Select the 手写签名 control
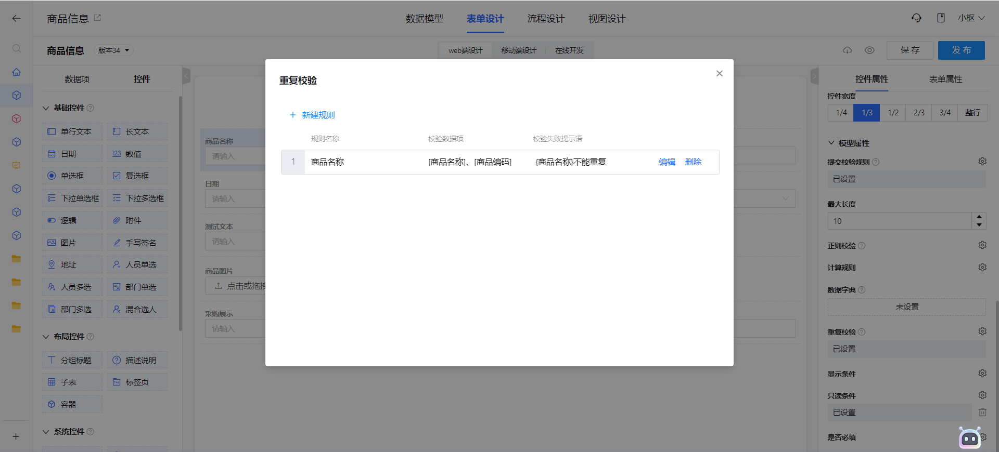 (x=137, y=243)
